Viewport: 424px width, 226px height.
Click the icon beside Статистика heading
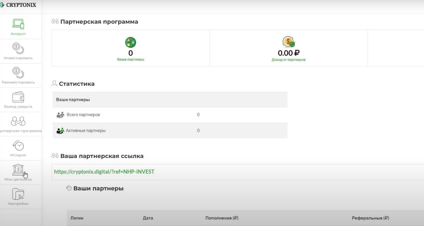[x=54, y=83]
